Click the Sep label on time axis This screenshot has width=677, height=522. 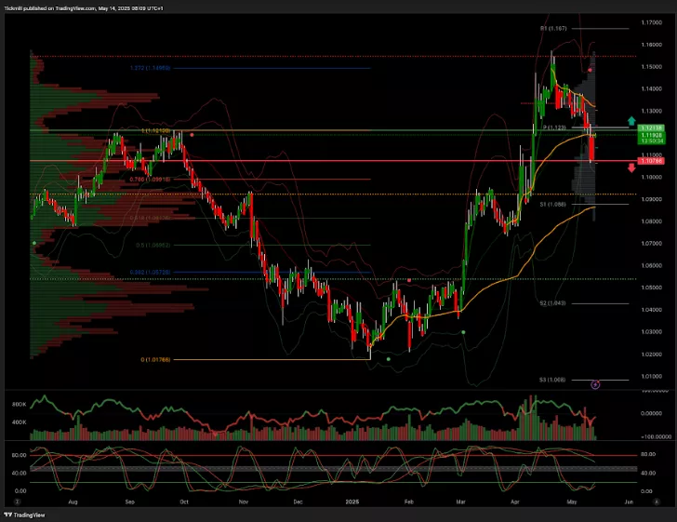tap(129, 502)
